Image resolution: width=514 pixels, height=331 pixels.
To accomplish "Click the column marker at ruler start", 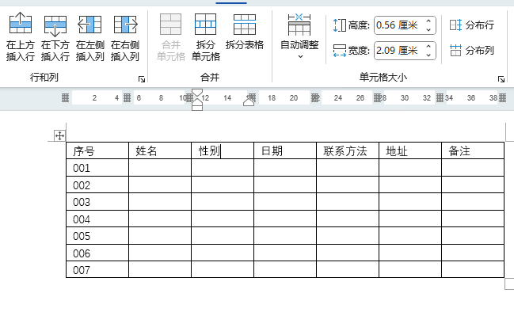I will coord(65,97).
